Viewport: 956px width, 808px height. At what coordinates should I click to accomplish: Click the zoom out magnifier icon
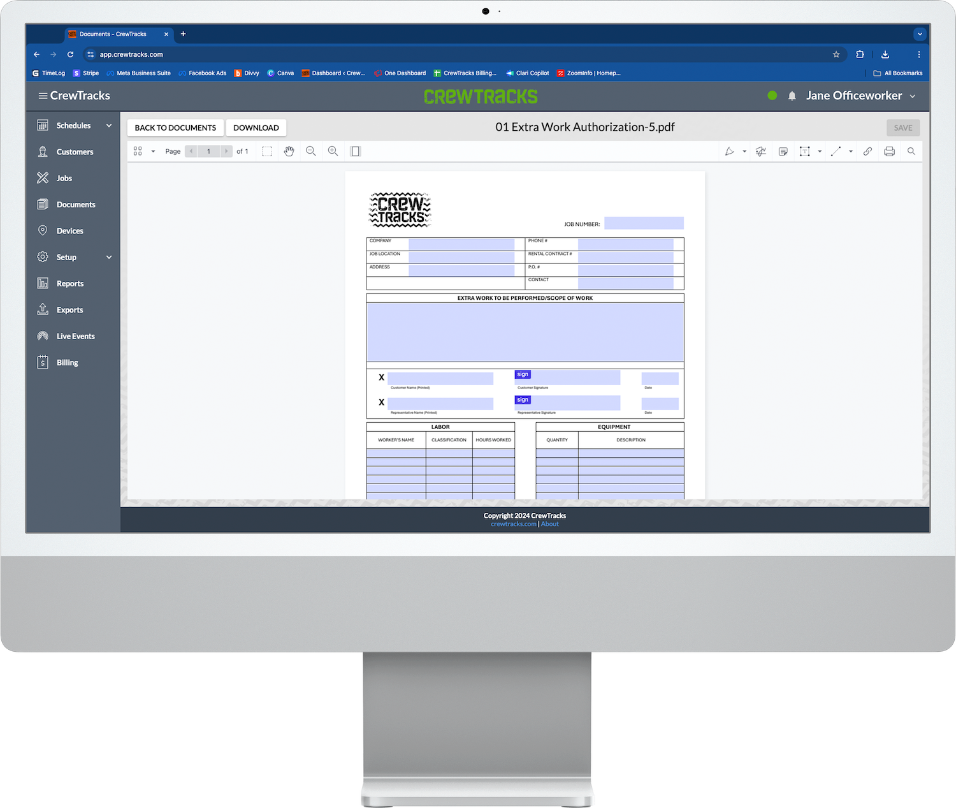coord(311,151)
